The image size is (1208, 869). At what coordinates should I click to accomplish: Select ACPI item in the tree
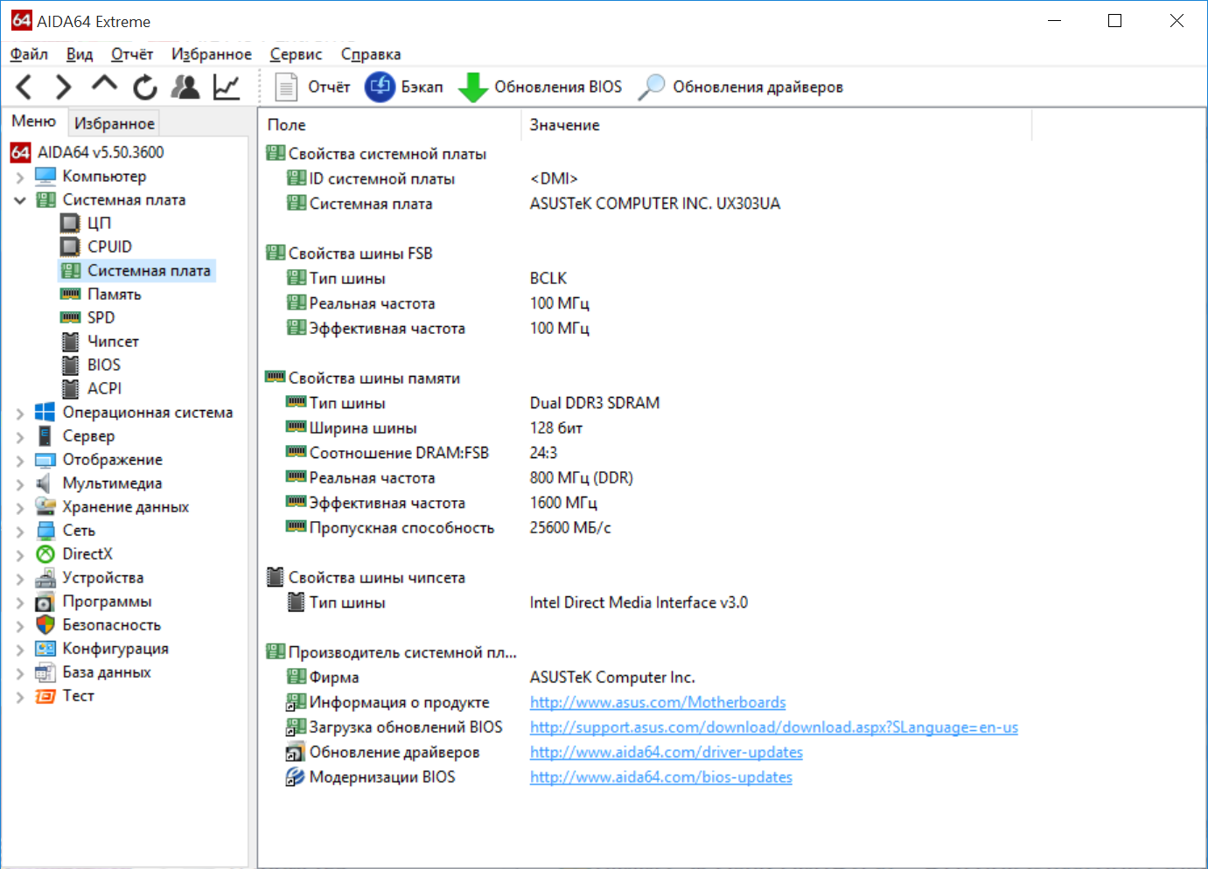[x=104, y=388]
